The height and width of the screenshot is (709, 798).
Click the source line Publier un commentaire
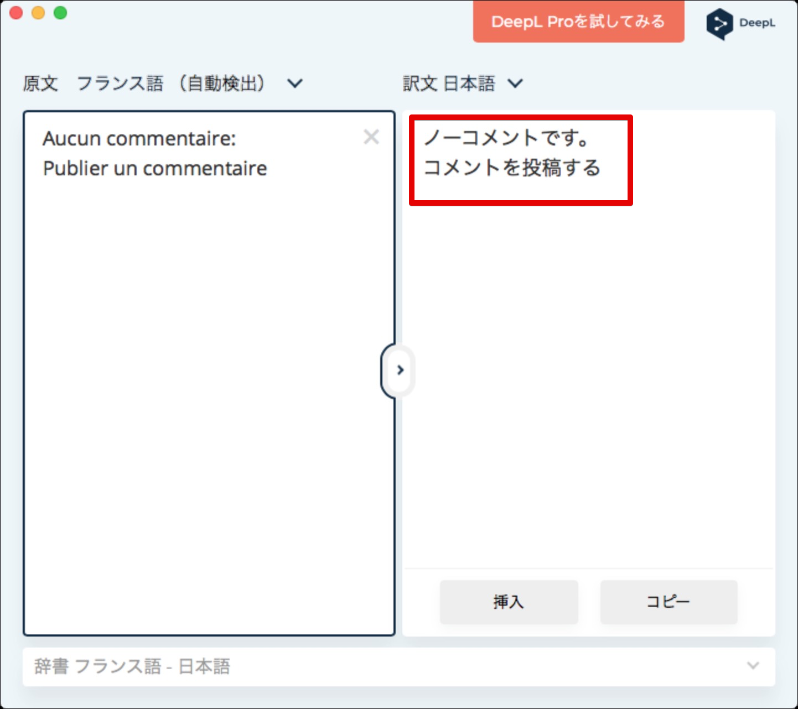coord(155,168)
